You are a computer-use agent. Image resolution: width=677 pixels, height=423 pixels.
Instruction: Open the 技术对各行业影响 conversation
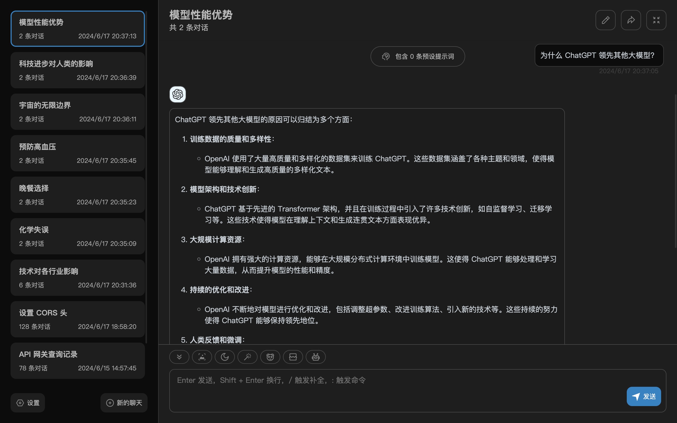[78, 278]
